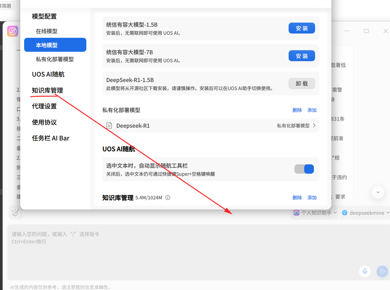Go to UOS AI随航 section
This screenshot has width=390, height=290.
(48, 74)
